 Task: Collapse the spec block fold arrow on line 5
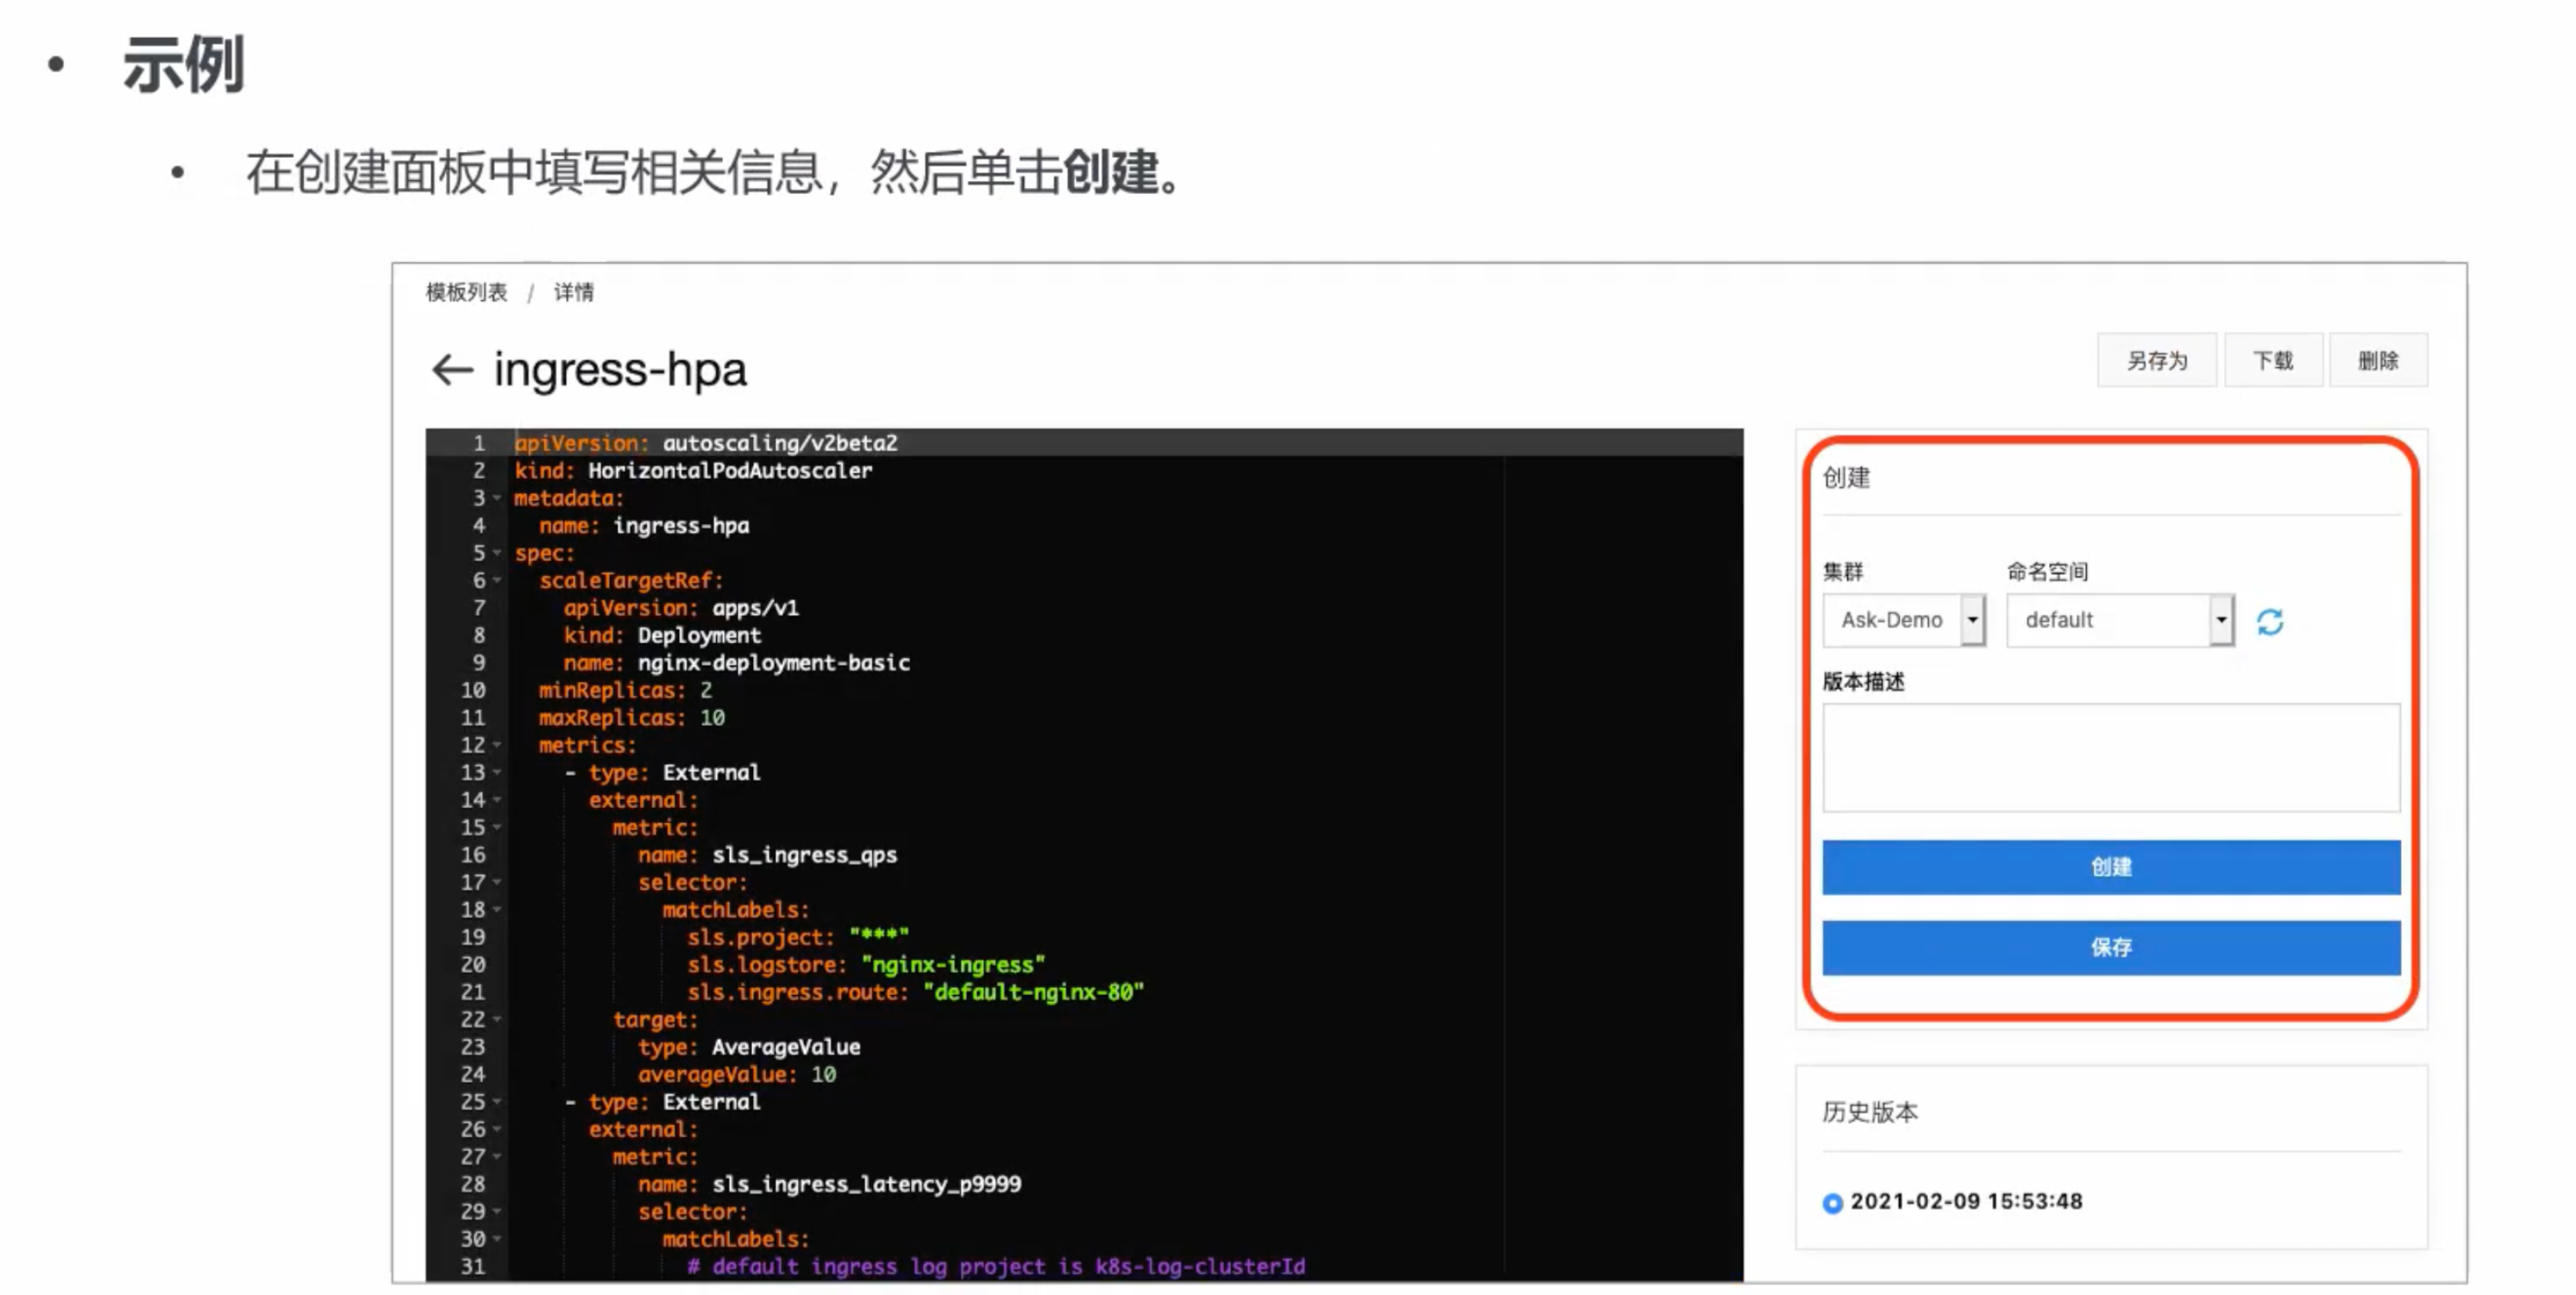click(x=497, y=553)
